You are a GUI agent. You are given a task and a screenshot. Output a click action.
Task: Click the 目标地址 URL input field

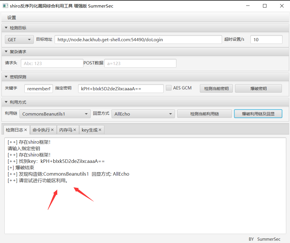[x=139, y=39]
